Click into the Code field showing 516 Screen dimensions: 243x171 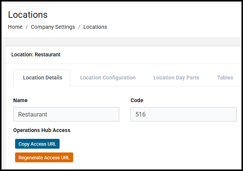(x=183, y=114)
